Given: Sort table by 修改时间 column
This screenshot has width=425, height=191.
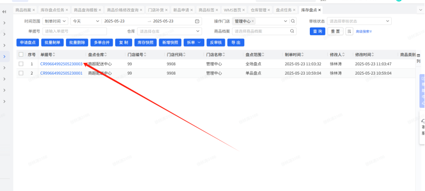Looking at the screenshot, I should tap(373, 55).
